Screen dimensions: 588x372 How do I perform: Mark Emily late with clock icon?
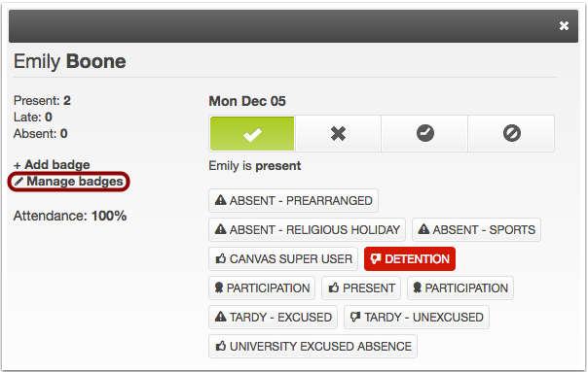pos(424,133)
